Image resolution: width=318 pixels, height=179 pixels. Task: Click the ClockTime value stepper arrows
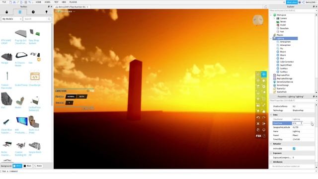pyautogui.click(x=302, y=123)
